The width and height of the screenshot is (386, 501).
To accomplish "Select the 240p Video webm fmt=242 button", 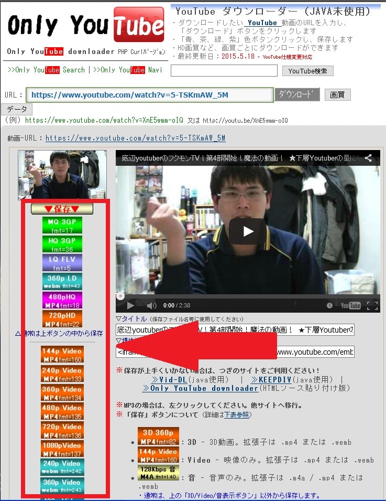I will coord(62,467).
